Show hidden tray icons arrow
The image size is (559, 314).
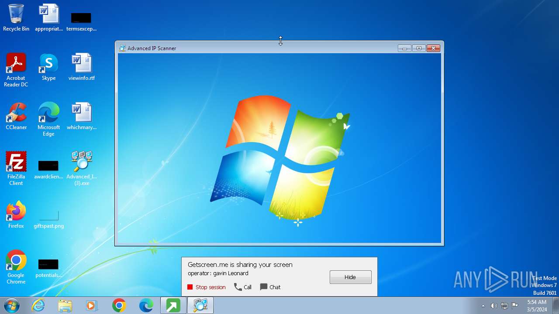point(483,306)
